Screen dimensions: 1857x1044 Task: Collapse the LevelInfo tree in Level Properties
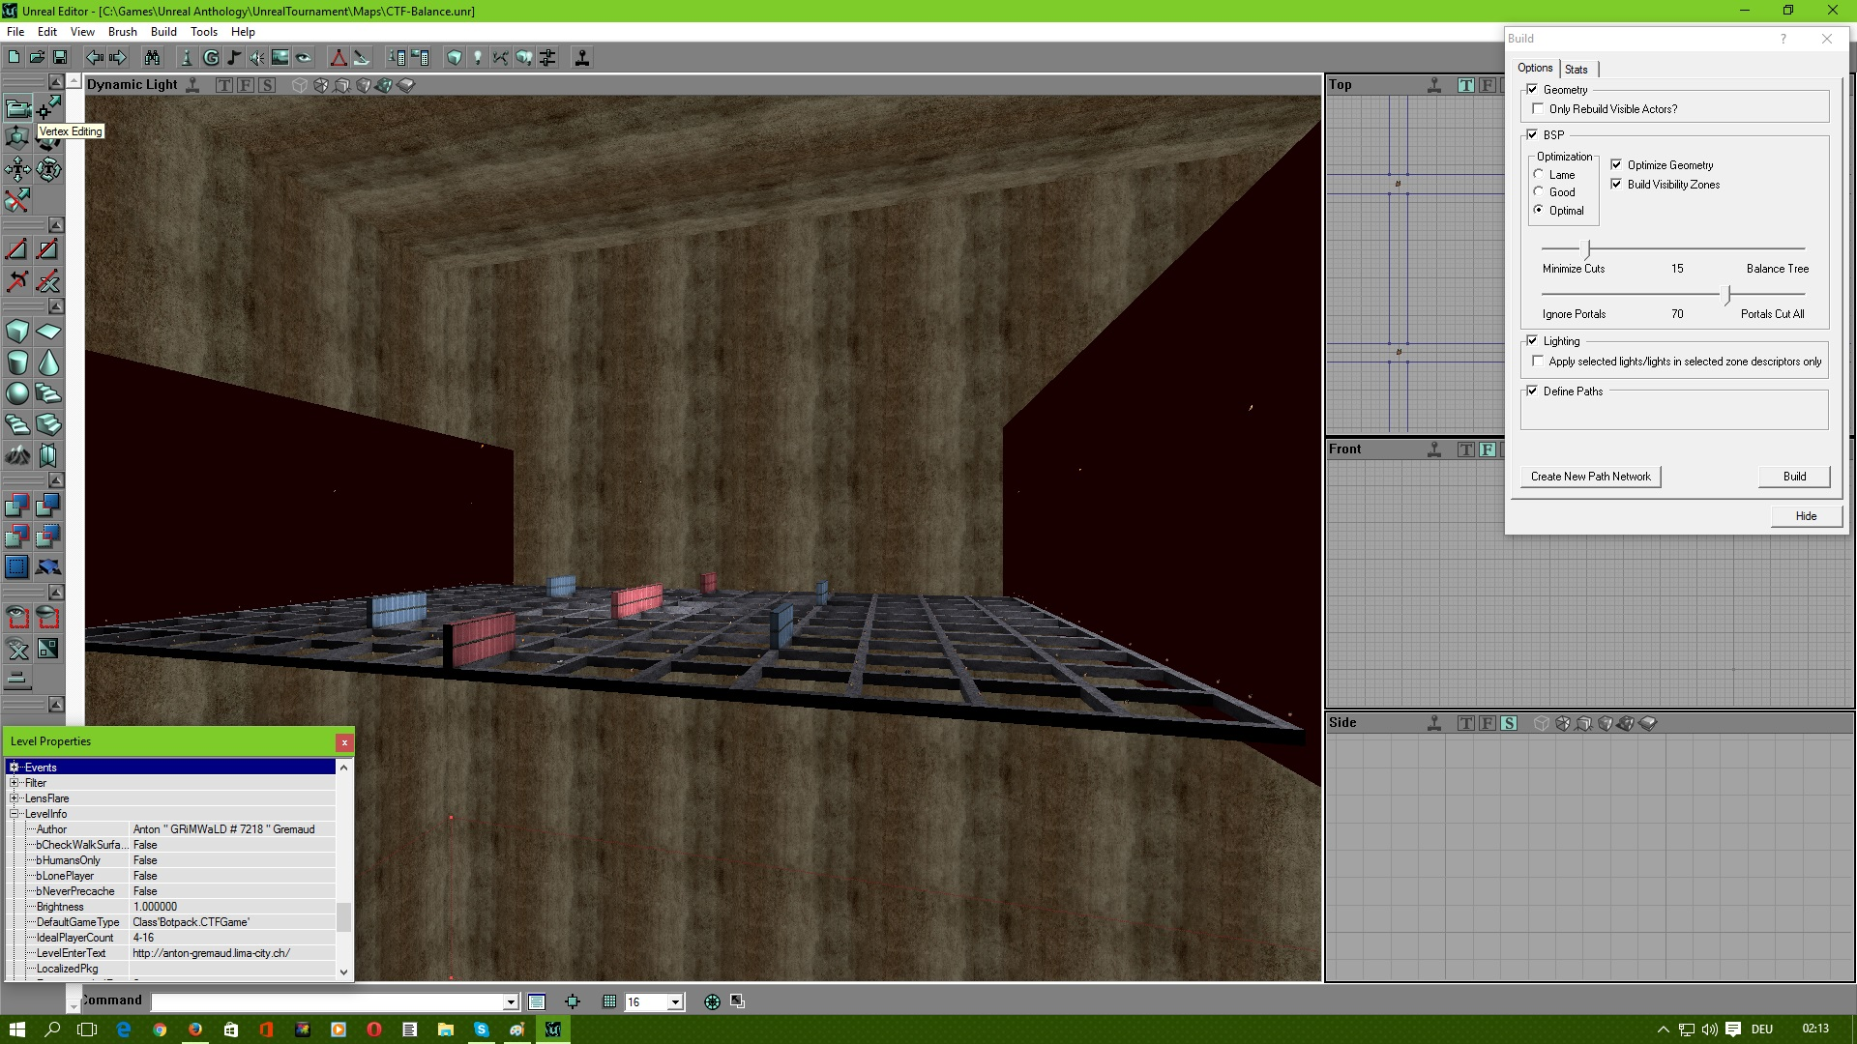click(15, 814)
